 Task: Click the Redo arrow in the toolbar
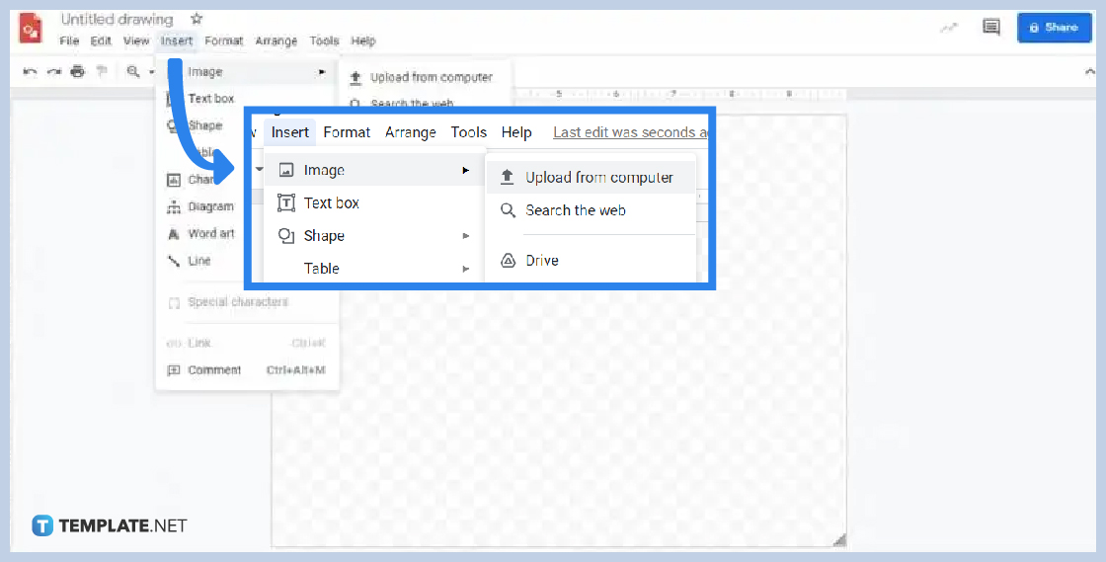tap(54, 71)
